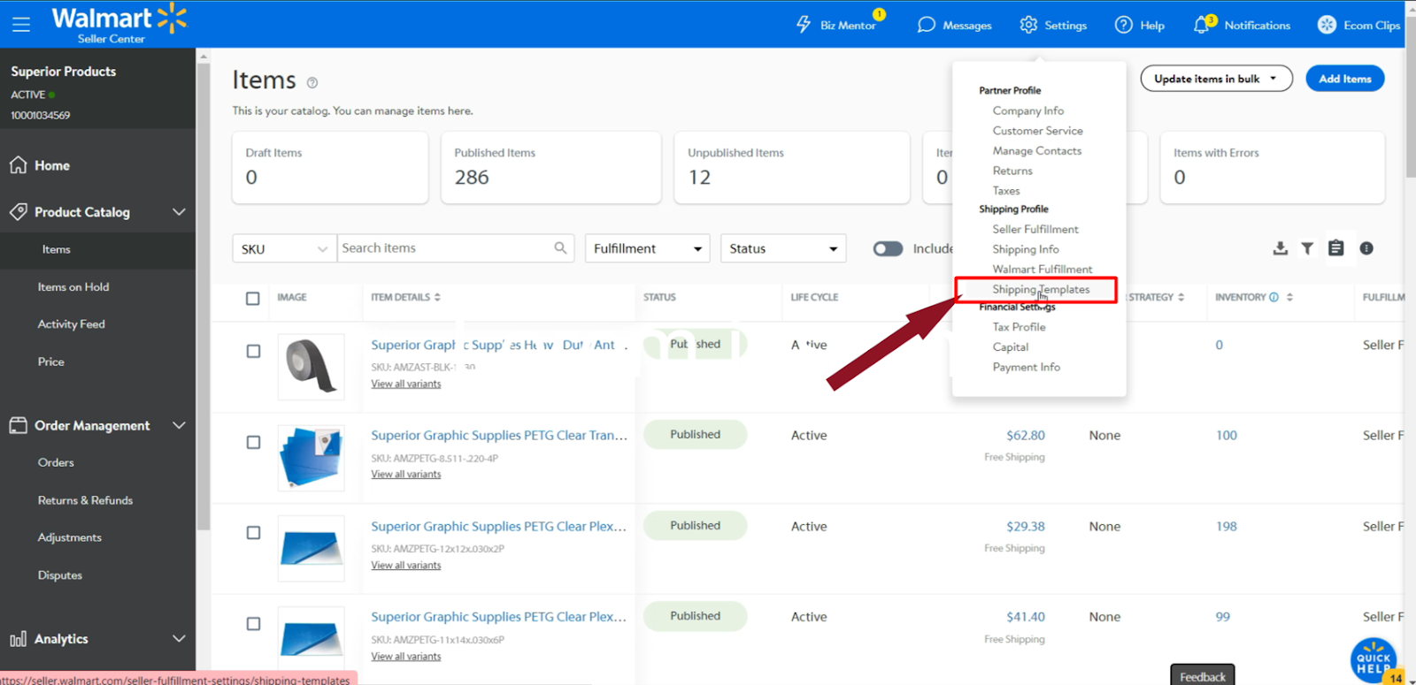This screenshot has height=685, width=1416.
Task: Click the clipboard columns icon
Action: tap(1336, 248)
